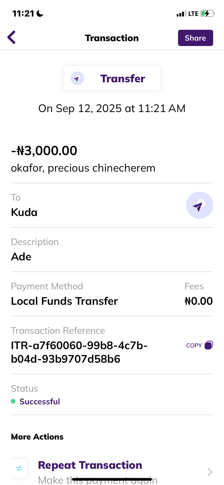Tap the small paper plane icon beside Transfer
This screenshot has width=224, height=485.
(x=77, y=78)
